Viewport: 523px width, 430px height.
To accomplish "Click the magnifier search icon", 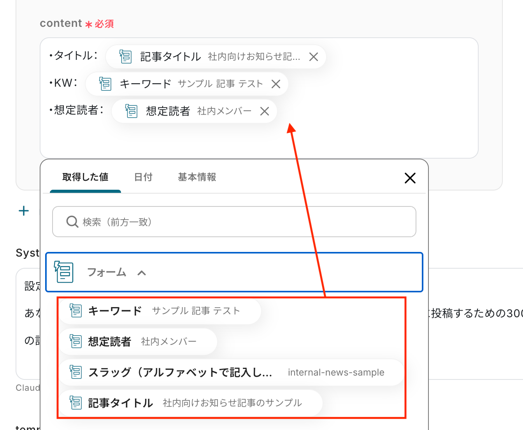I will pyautogui.click(x=72, y=222).
